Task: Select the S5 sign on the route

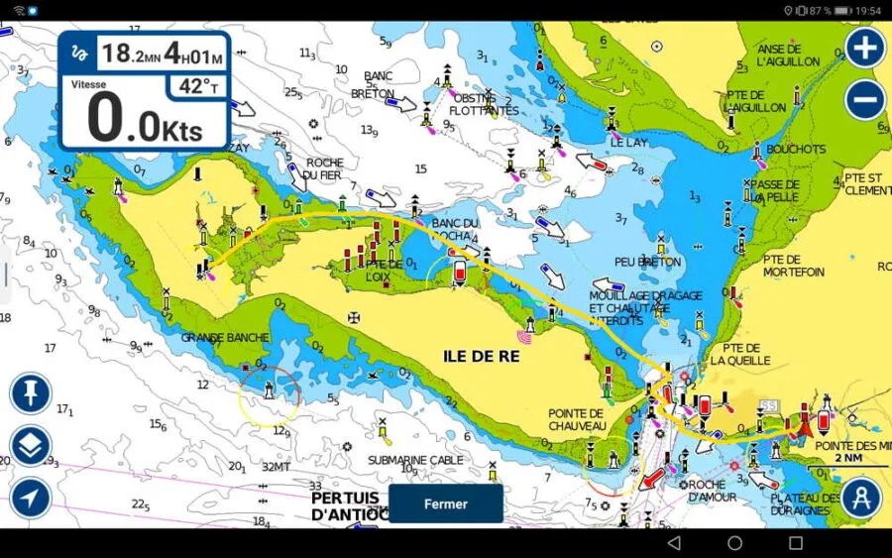Action: tap(768, 406)
